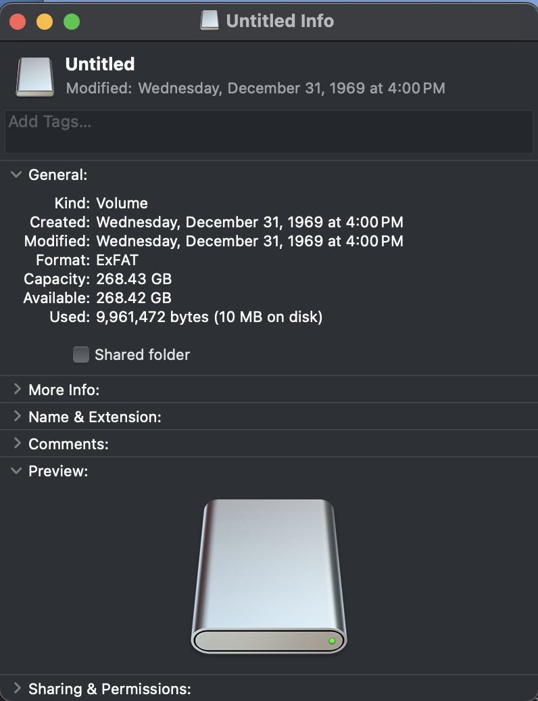Screen dimensions: 538x701
Task: Collapse the General section
Action: pos(17,175)
